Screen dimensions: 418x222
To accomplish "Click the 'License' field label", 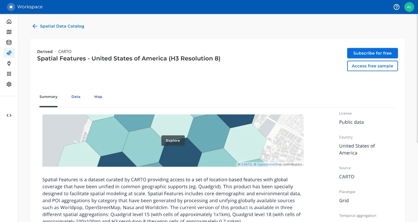I will click(345, 113).
